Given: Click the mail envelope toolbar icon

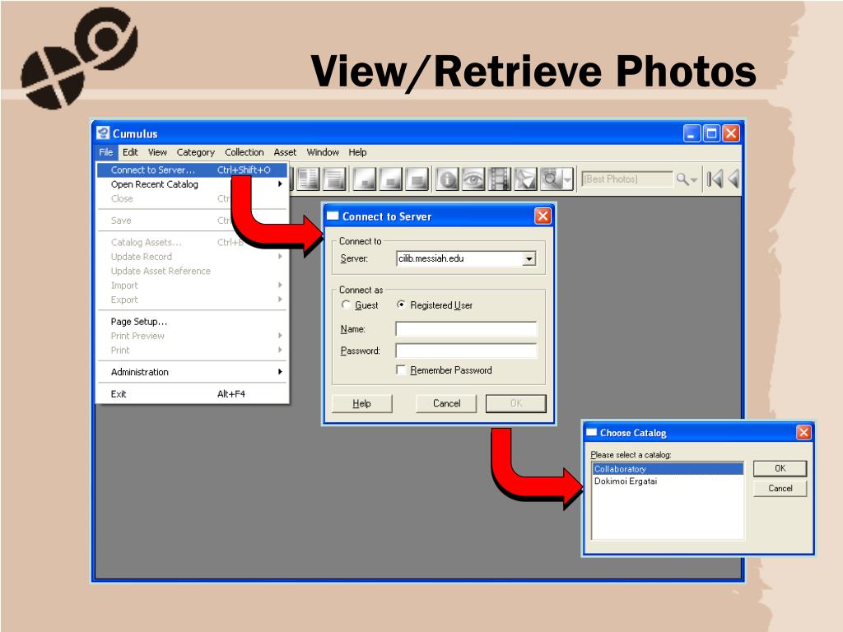Looking at the screenshot, I should click(526, 179).
